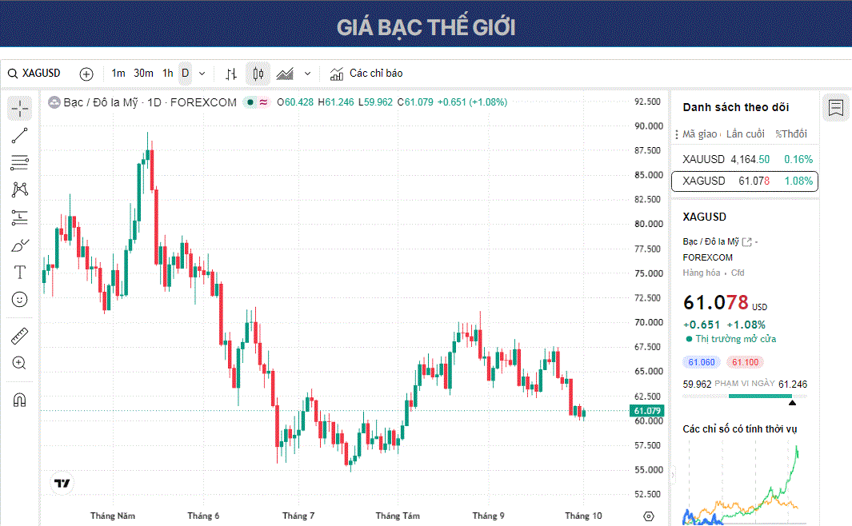Image resolution: width=852 pixels, height=526 pixels.
Task: Select the pattern drawing tool
Action: (x=19, y=189)
